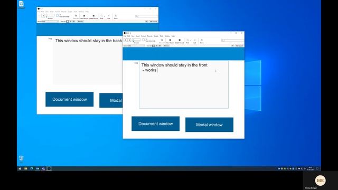Open Find dropdown arrow in front window
Screen dimensions: 338x190
(x=191, y=41)
